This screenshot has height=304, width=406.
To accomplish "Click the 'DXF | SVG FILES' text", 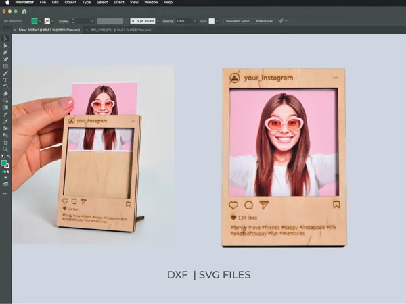I will [209, 275].
